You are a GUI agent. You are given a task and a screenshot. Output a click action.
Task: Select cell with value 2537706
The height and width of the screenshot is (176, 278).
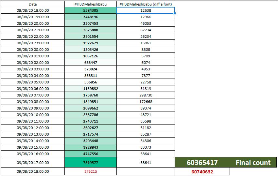[x=91, y=115]
